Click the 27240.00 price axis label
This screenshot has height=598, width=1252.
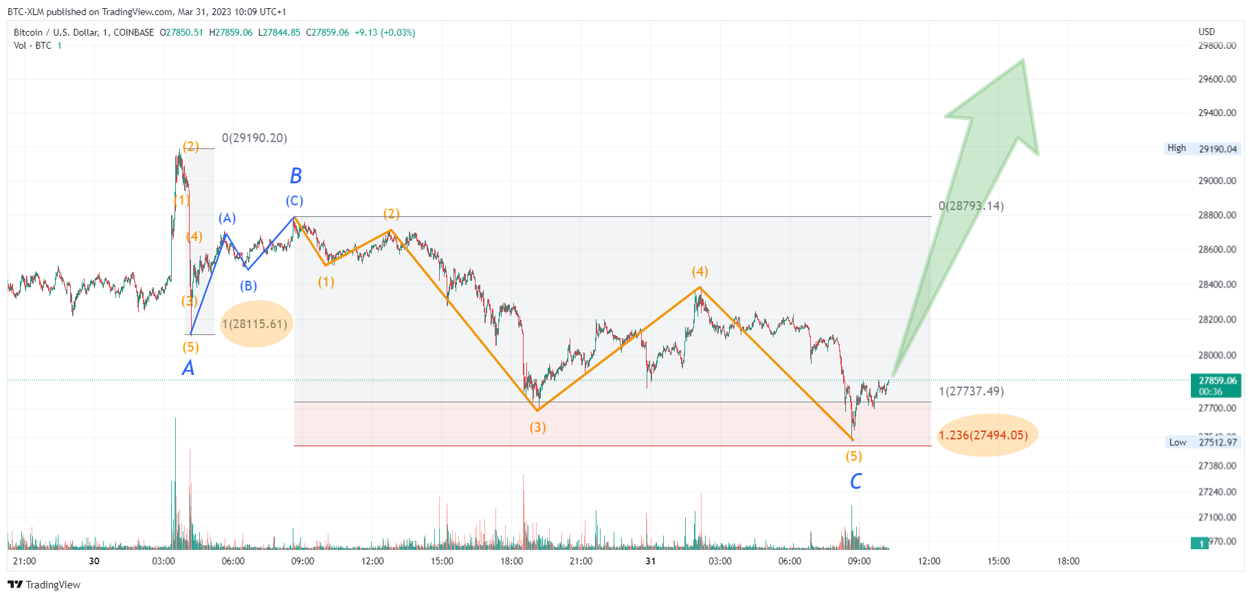(1217, 492)
